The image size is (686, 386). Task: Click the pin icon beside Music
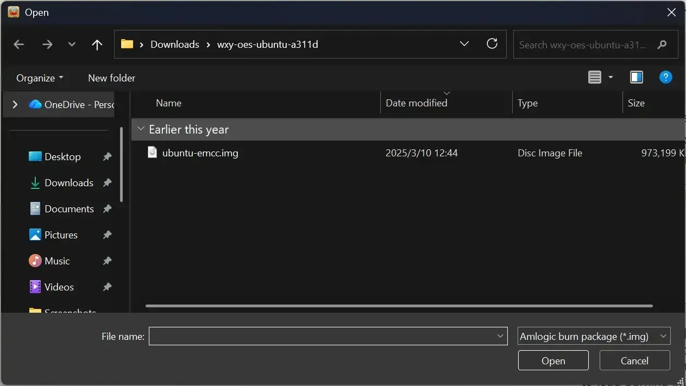point(107,261)
